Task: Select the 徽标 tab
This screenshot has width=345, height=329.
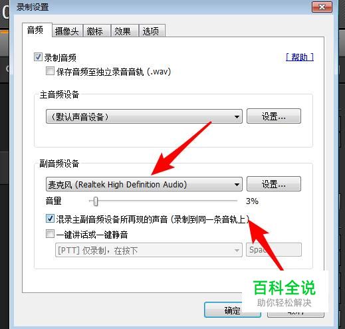Action: 96,31
